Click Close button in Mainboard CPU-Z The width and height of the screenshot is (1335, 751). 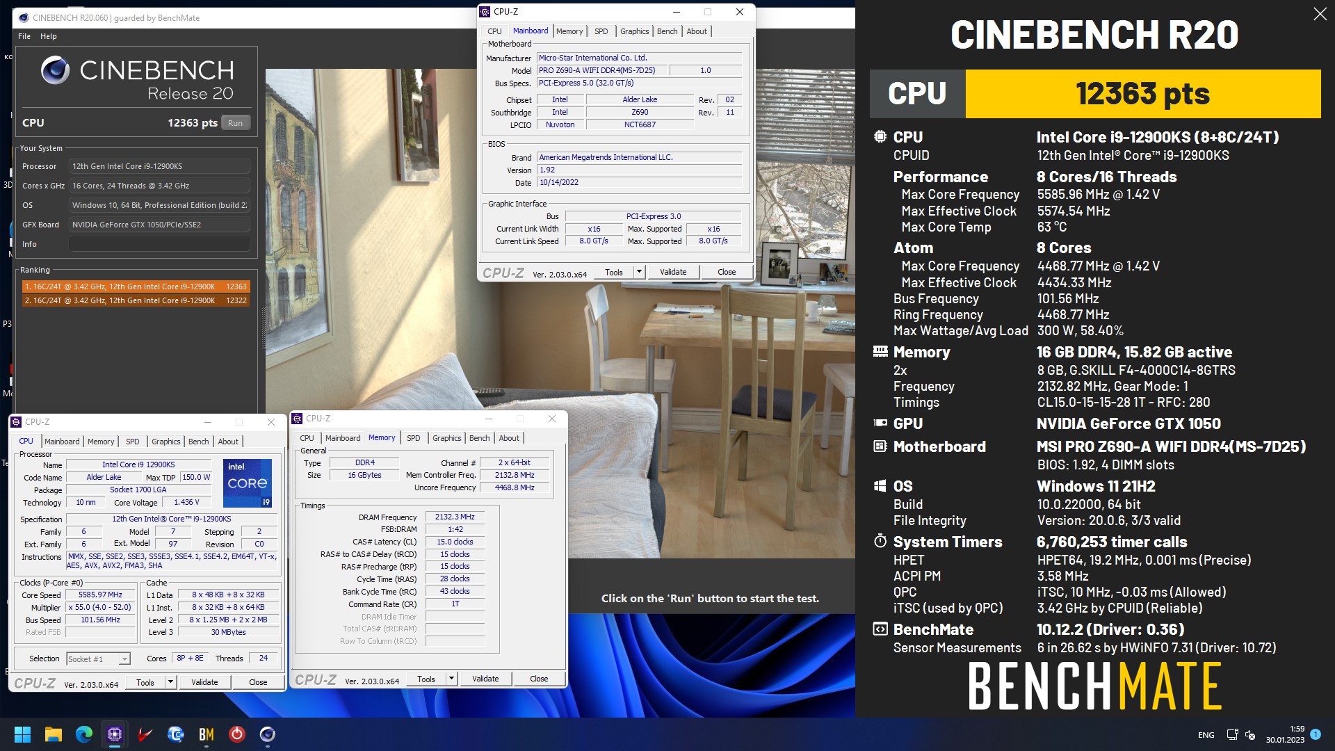pos(727,272)
